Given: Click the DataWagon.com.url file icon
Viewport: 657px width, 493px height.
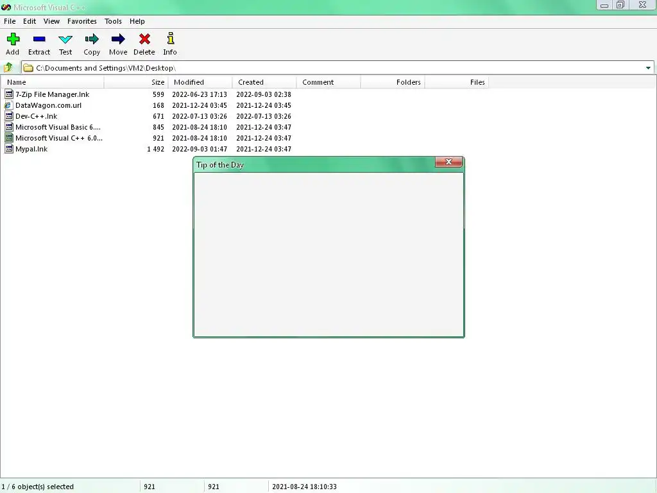Looking at the screenshot, I should [9, 105].
